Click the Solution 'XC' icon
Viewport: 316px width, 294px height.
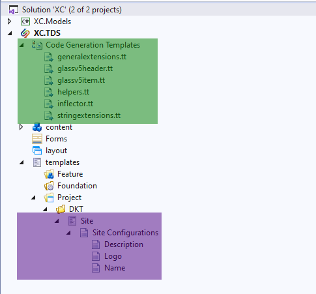(x=14, y=10)
